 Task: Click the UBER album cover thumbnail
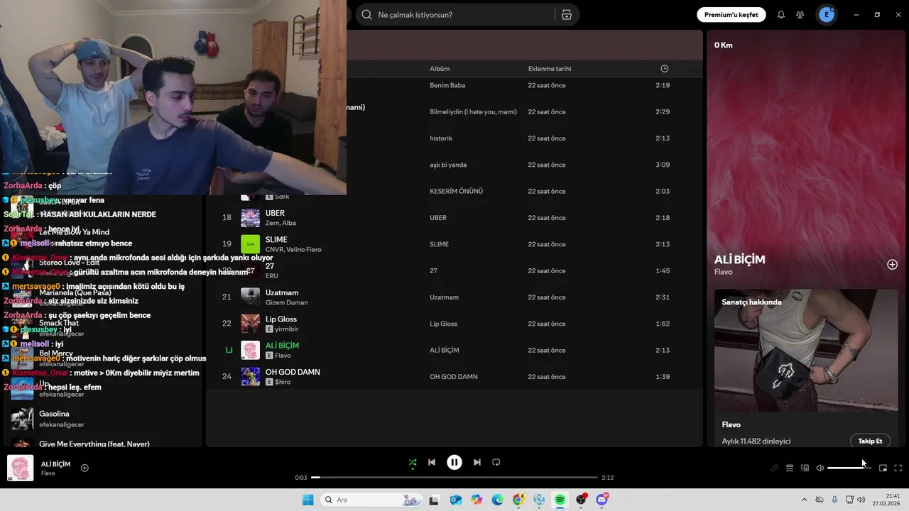250,218
